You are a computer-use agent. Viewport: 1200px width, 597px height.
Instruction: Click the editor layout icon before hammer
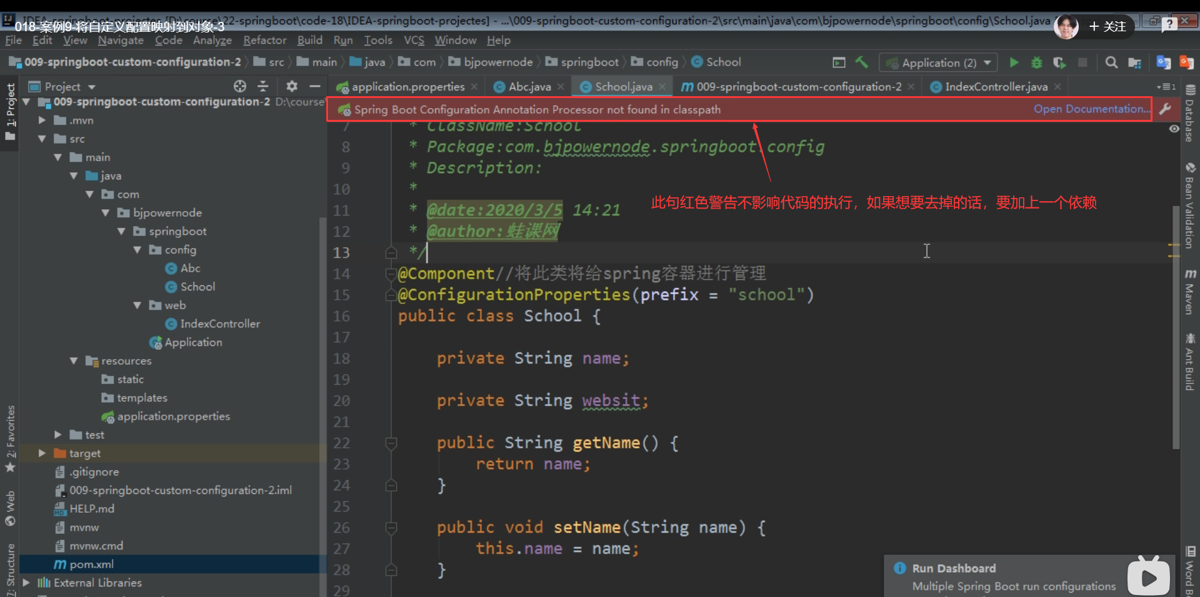coord(839,62)
